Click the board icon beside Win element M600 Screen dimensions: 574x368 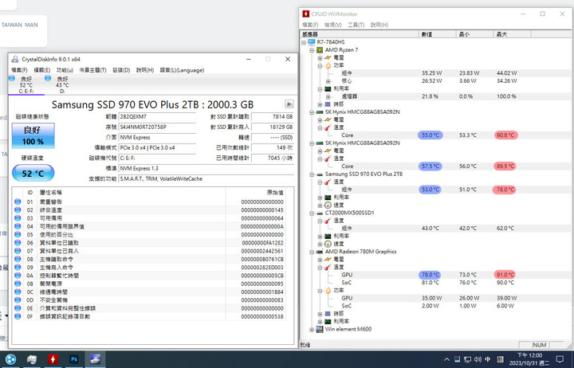click(320, 329)
